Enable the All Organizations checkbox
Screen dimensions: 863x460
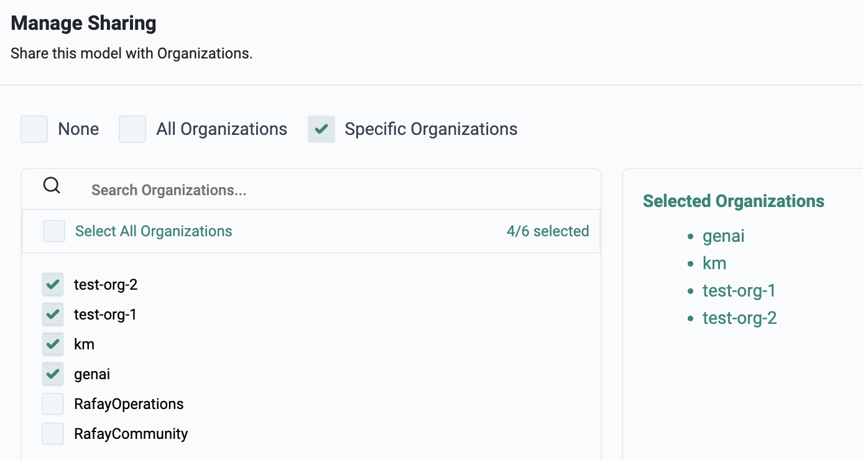click(x=132, y=129)
